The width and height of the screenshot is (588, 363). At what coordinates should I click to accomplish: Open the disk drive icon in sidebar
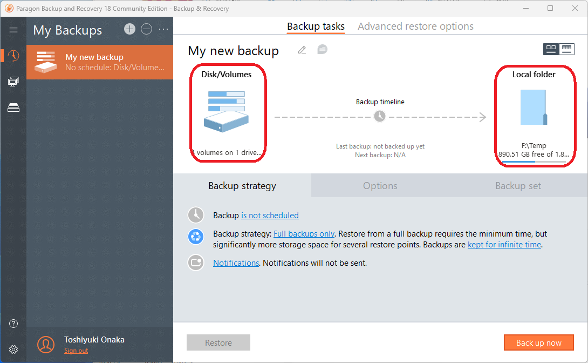tap(13, 108)
